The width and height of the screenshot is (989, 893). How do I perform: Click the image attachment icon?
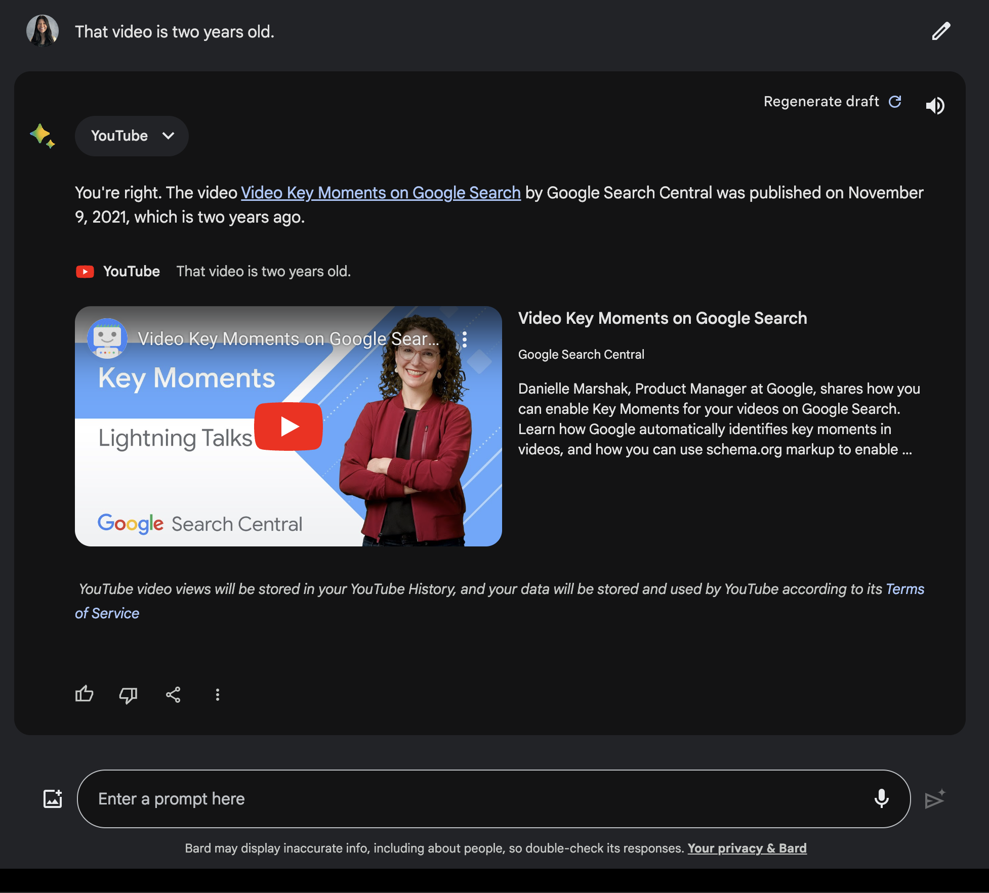[54, 797]
